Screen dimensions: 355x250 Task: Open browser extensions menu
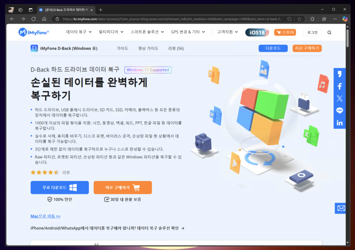(312, 19)
